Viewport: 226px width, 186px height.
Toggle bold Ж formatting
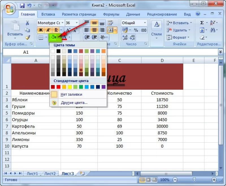coord(41,30)
